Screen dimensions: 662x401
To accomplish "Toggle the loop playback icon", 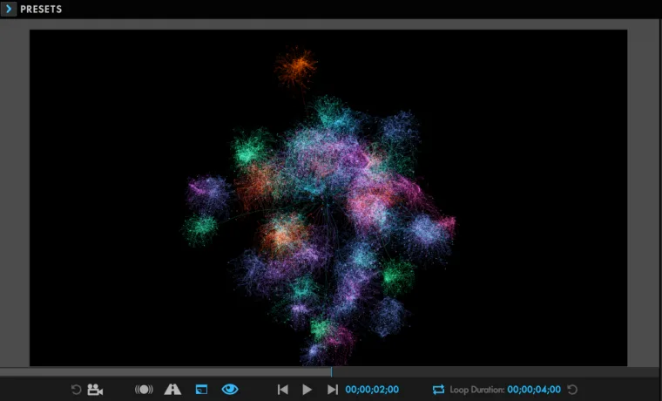I will tap(438, 389).
